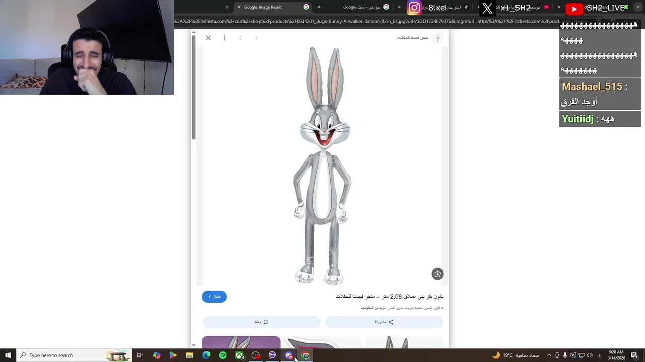This screenshot has width=645, height=362.
Task: Click the Meet Now camera tray icon
Action: [x=557, y=355]
